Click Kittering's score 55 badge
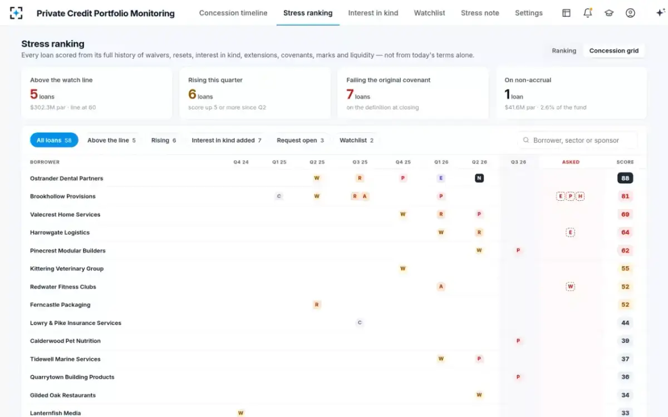 (x=625, y=269)
